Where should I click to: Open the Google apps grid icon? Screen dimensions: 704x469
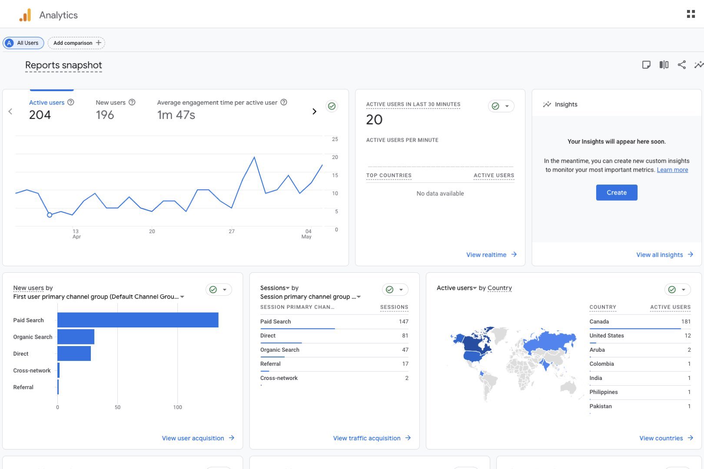691,14
